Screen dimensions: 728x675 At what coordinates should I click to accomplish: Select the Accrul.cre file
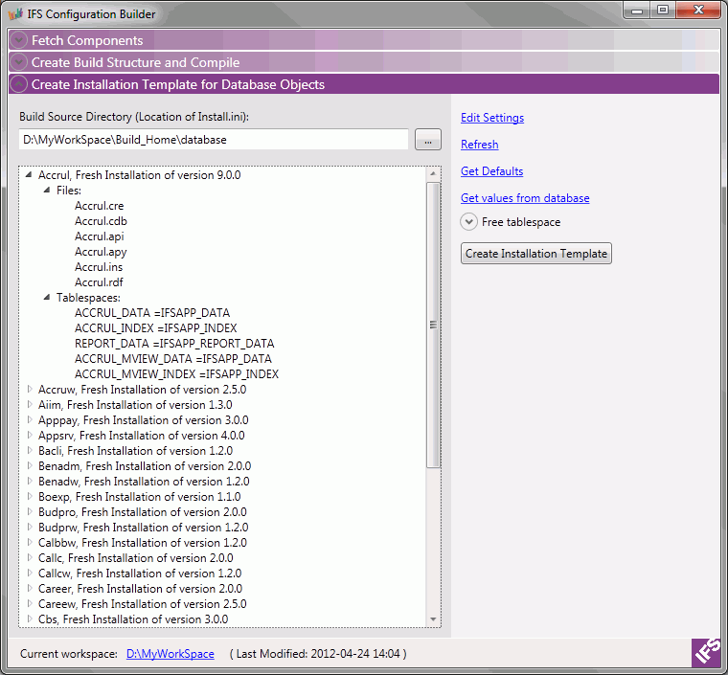(x=100, y=206)
